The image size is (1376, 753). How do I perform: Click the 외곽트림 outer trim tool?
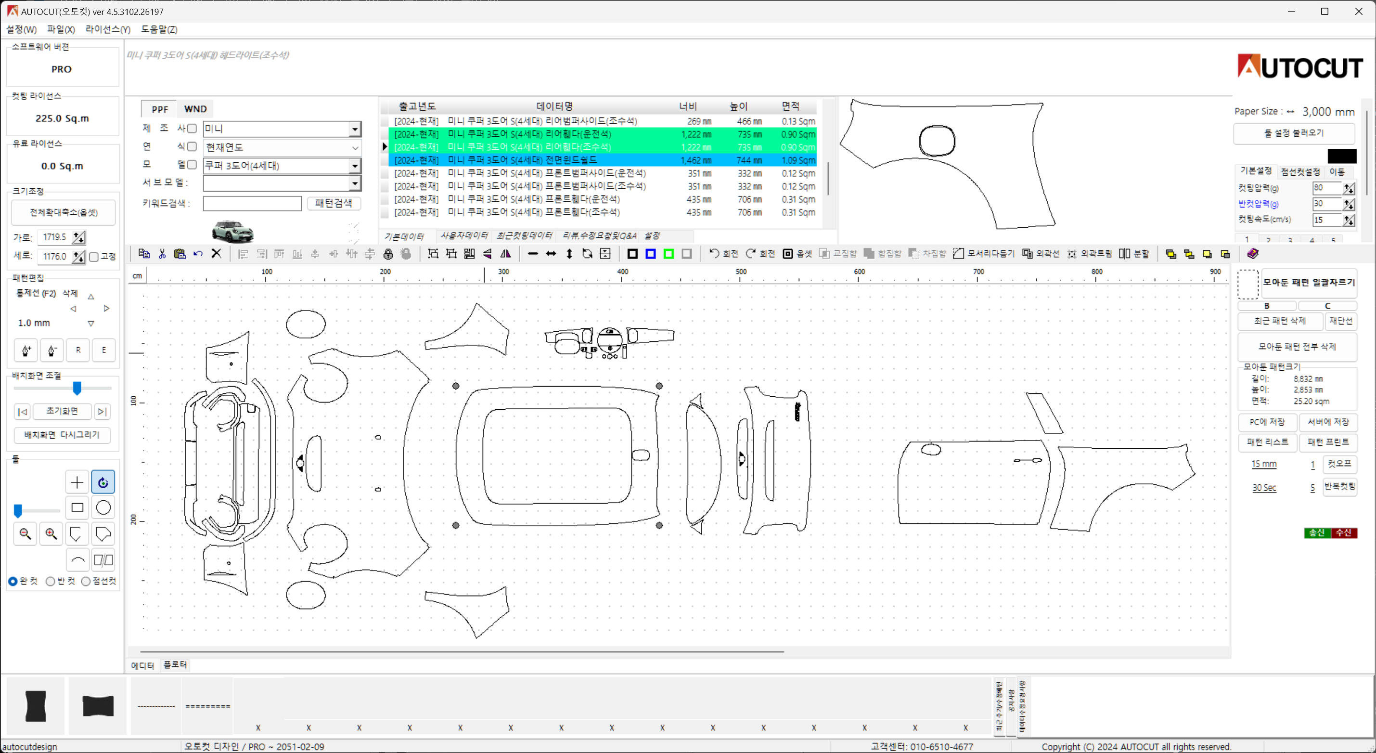coord(1090,253)
